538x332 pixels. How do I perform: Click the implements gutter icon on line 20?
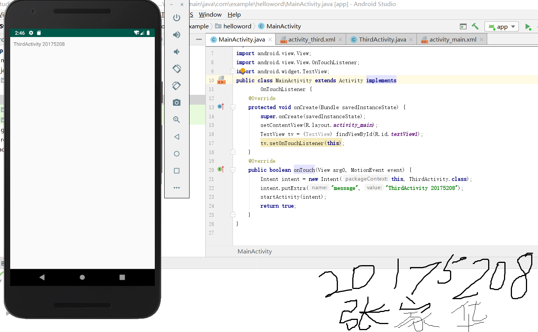pos(221,170)
